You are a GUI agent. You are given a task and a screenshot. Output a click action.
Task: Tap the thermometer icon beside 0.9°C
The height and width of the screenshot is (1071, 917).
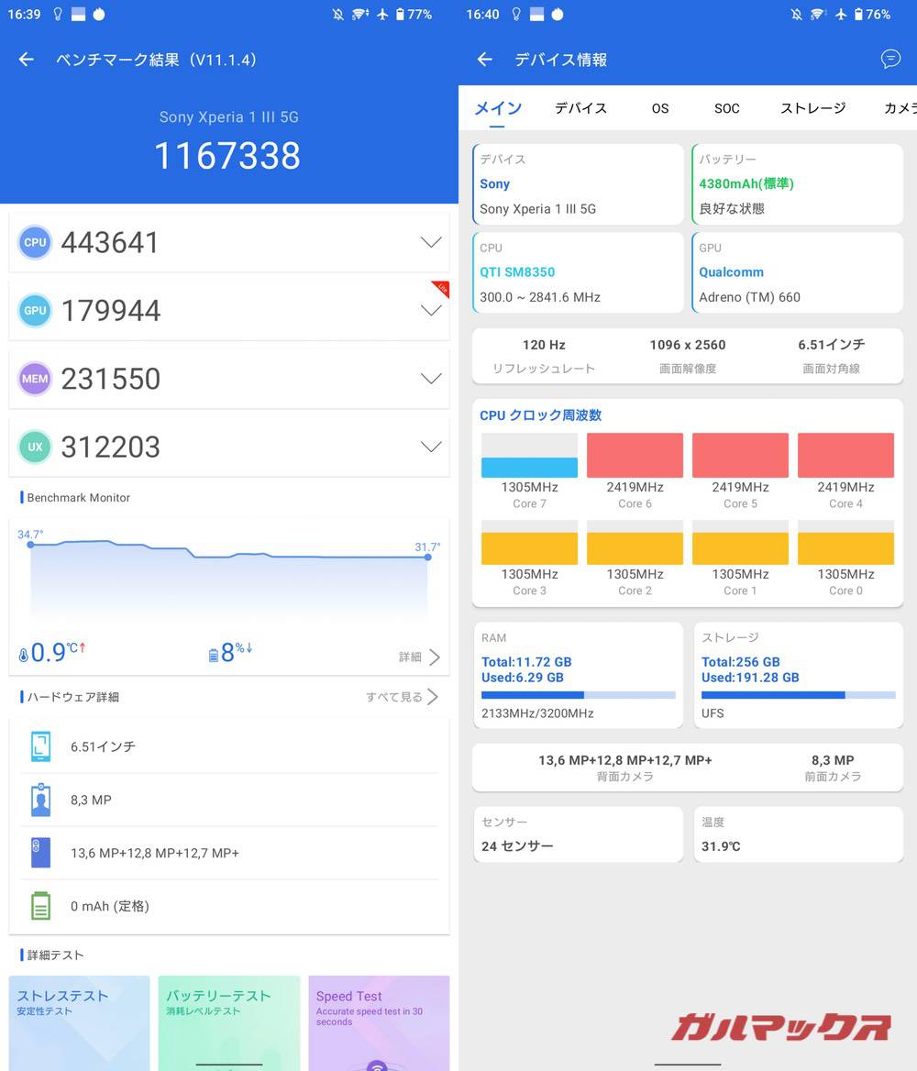click(x=24, y=655)
